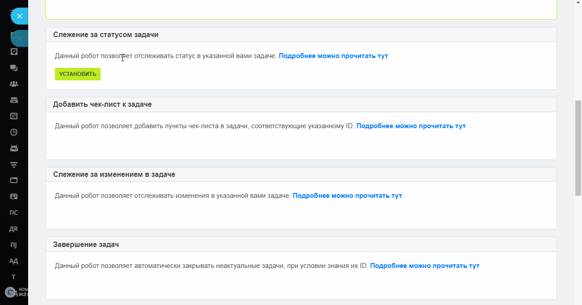582x305 pixels.
Task: Click the second dimmed blue X button
Action: click(x=19, y=38)
